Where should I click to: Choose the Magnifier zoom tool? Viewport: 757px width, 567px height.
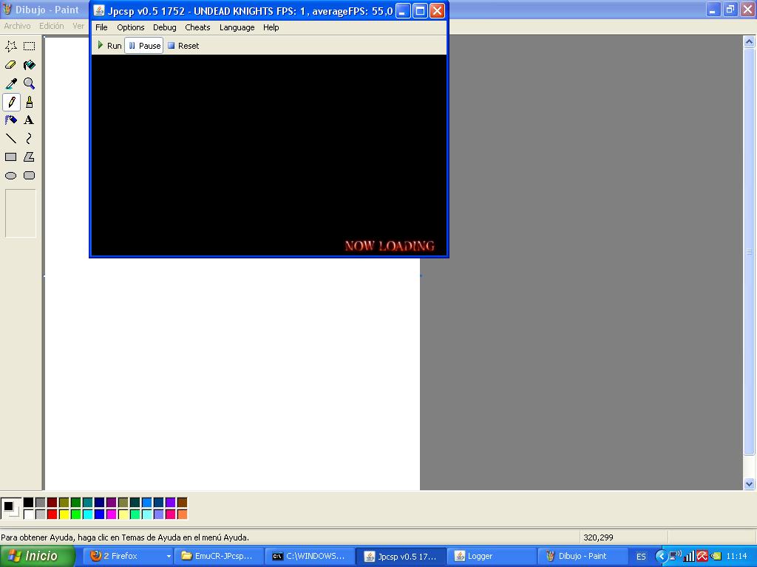coord(29,83)
